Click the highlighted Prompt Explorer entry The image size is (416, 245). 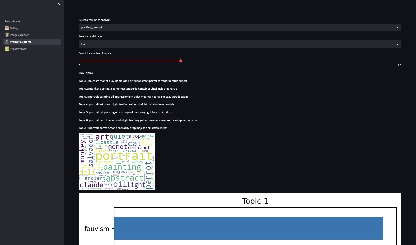tap(20, 42)
